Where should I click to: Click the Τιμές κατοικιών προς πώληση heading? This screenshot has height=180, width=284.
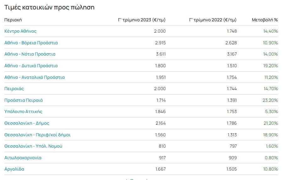tap(49, 8)
